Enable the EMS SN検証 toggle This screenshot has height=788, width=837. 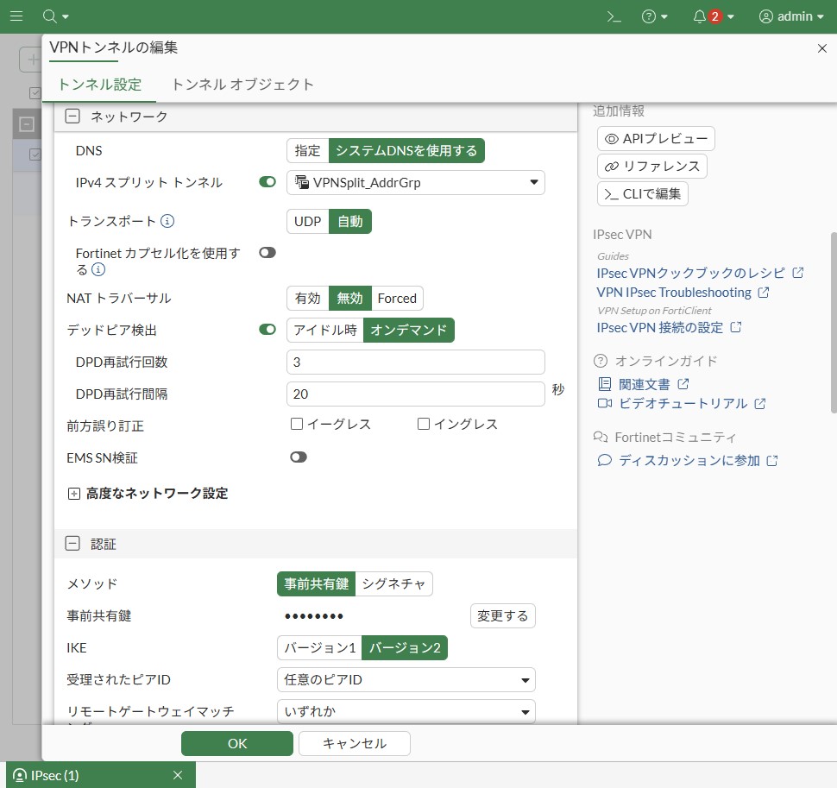(299, 457)
